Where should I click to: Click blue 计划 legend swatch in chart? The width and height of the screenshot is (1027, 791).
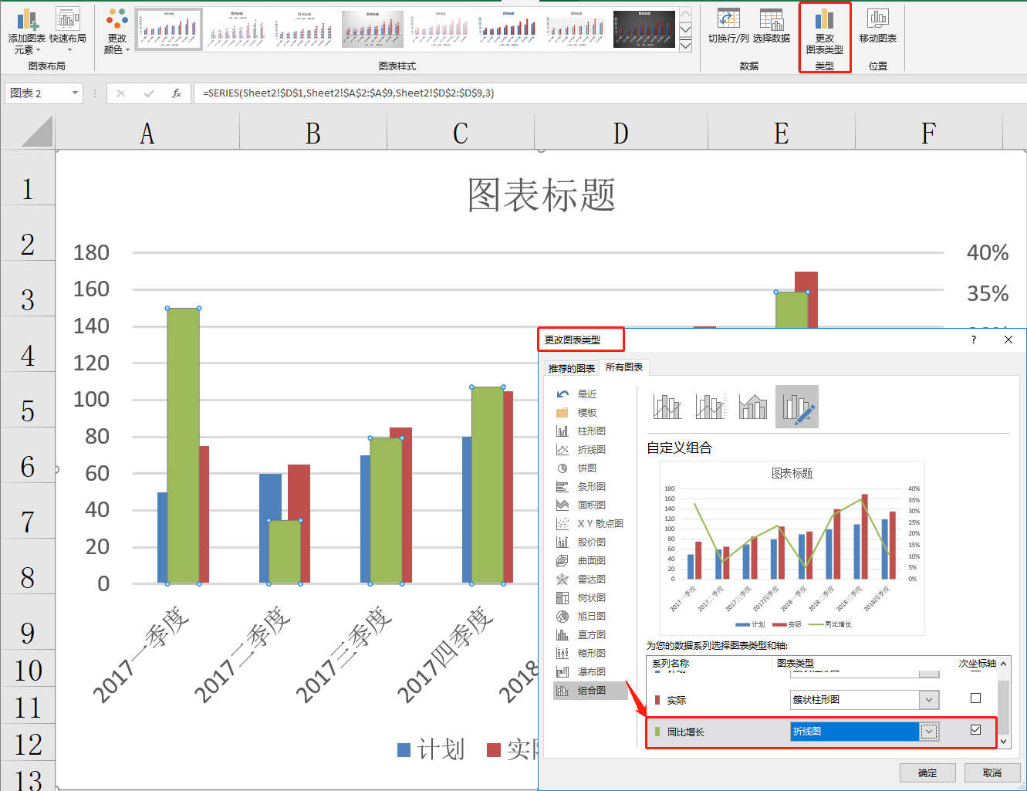tap(404, 749)
